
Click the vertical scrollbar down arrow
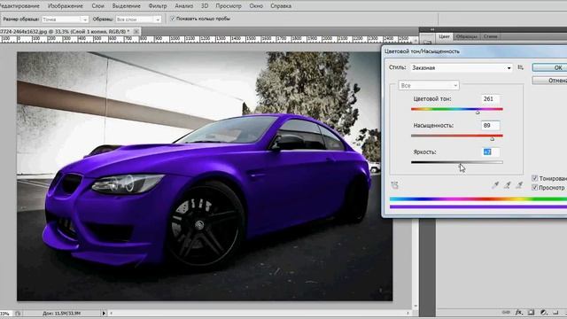tap(416, 307)
